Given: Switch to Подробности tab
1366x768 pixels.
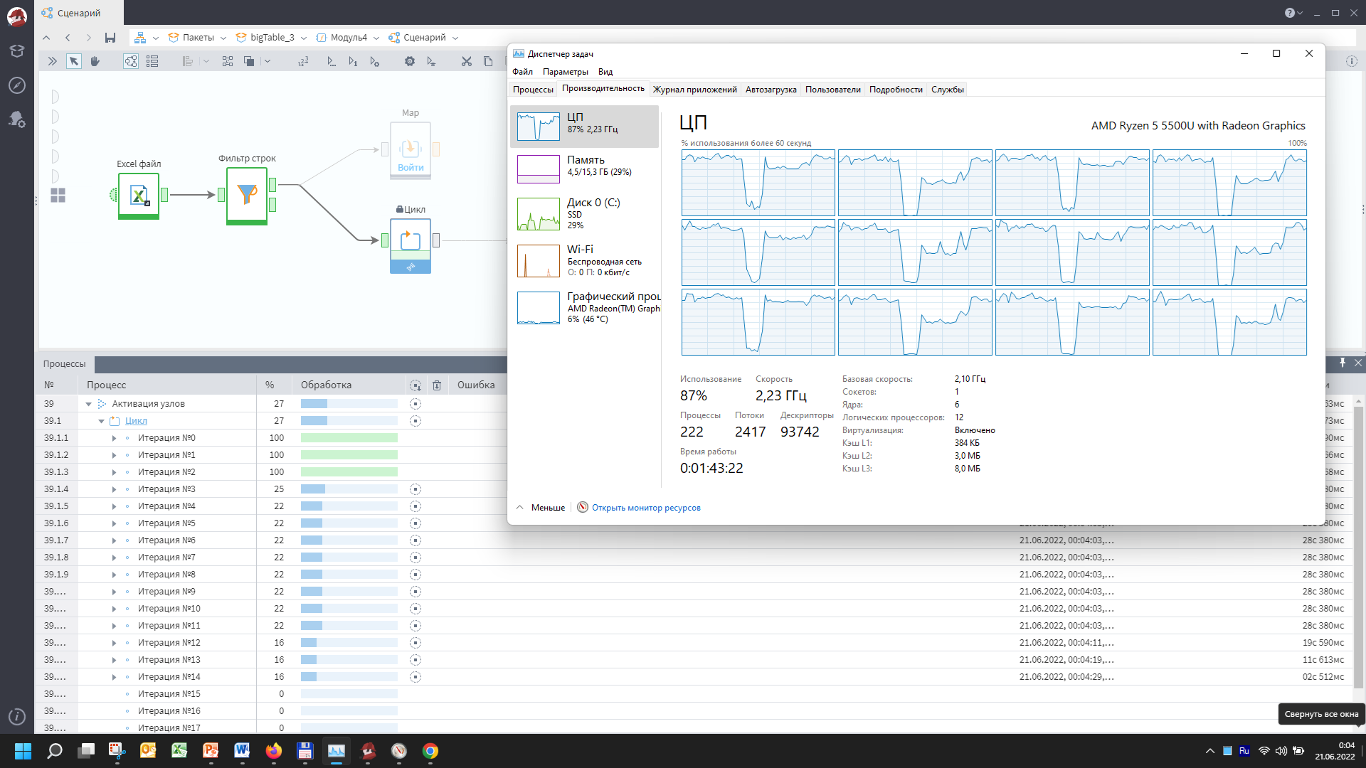Looking at the screenshot, I should 896,90.
